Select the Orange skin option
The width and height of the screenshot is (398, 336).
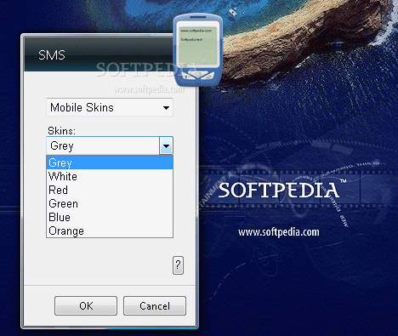pyautogui.click(x=110, y=231)
